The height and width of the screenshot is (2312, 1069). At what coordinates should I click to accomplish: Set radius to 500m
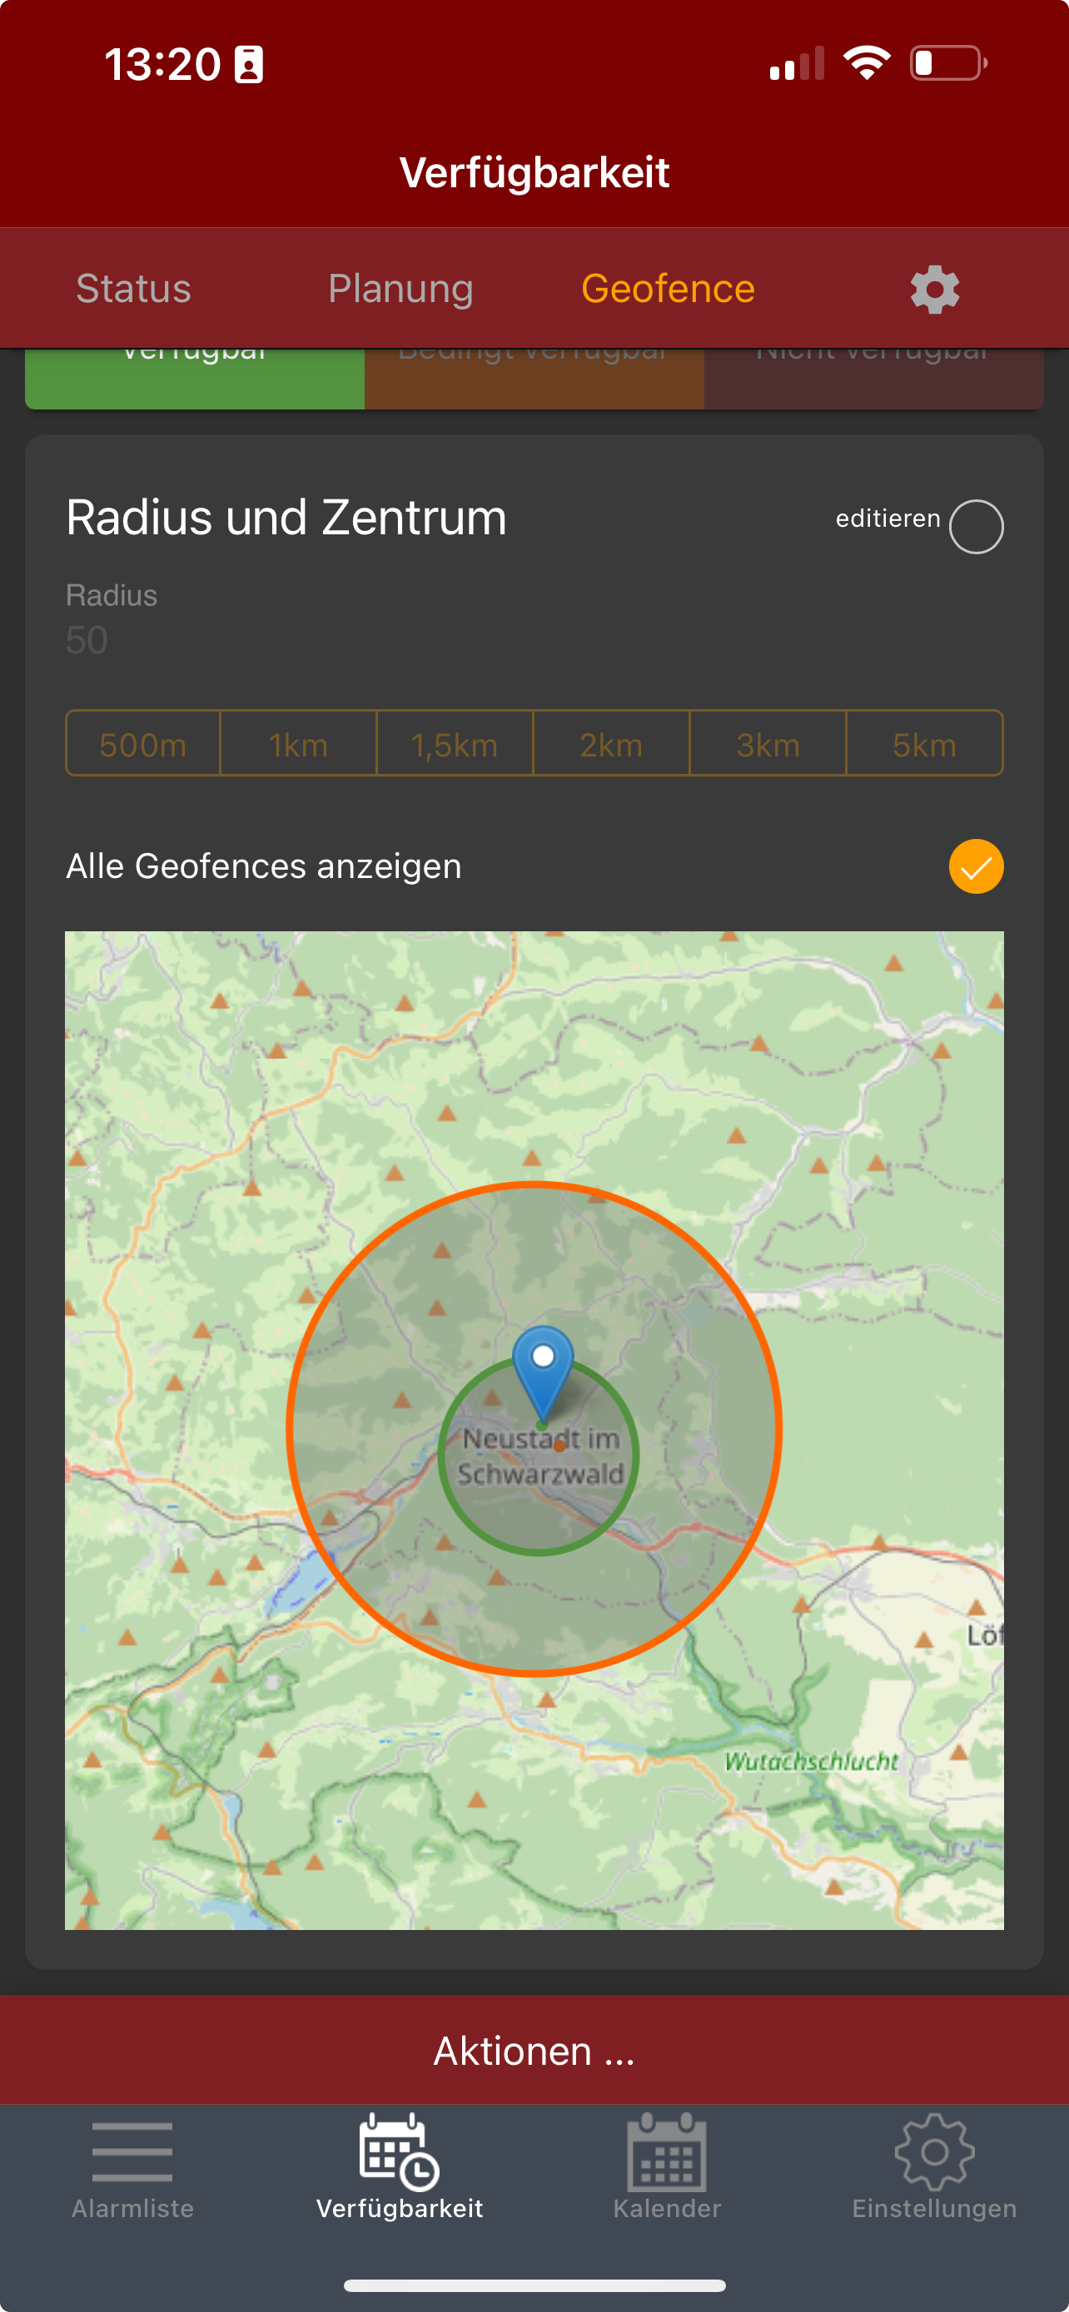pyautogui.click(x=142, y=744)
